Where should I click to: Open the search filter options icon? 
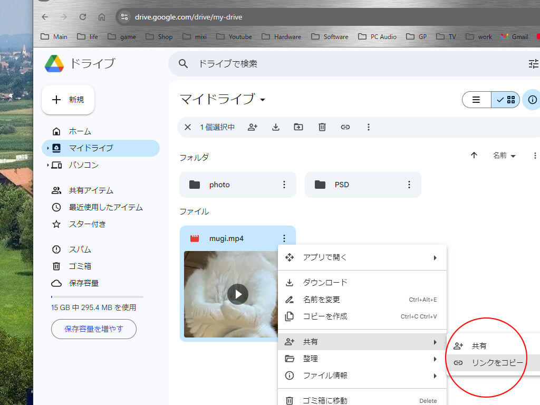coord(533,64)
